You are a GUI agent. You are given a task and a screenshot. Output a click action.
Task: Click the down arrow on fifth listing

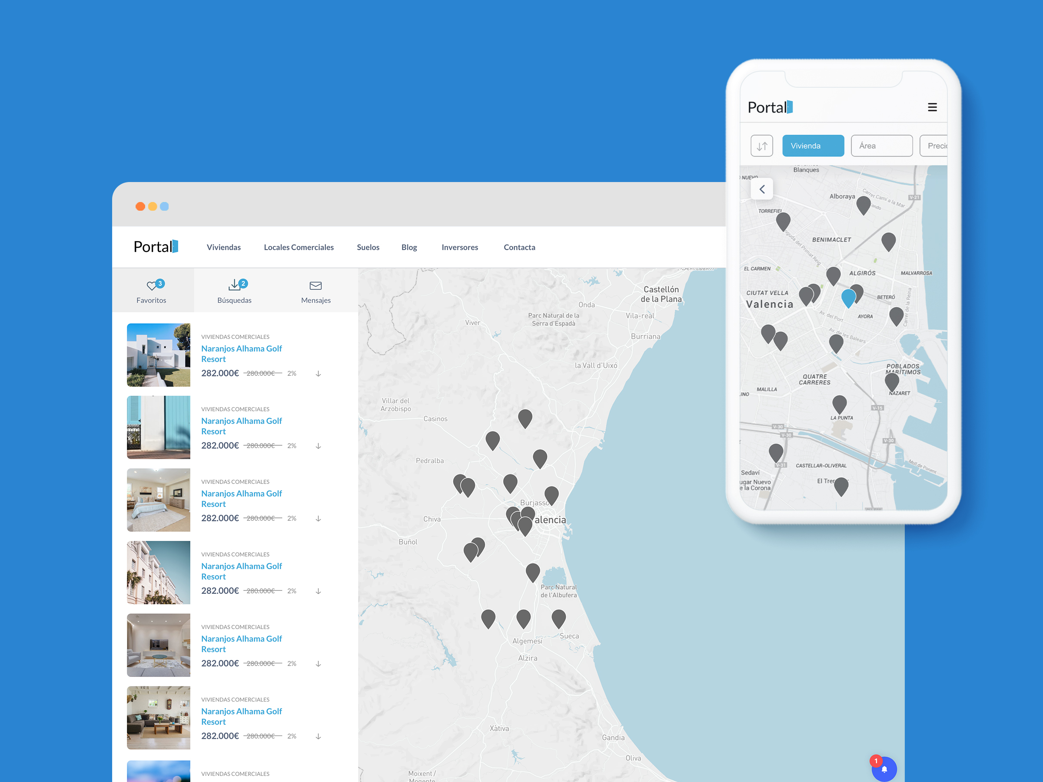click(318, 664)
